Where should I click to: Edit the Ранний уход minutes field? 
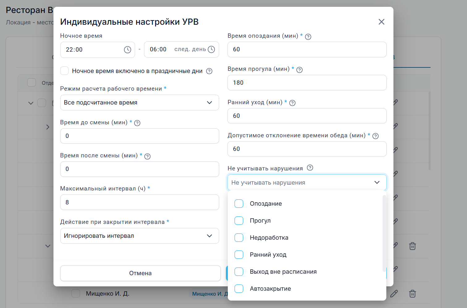[307, 116]
